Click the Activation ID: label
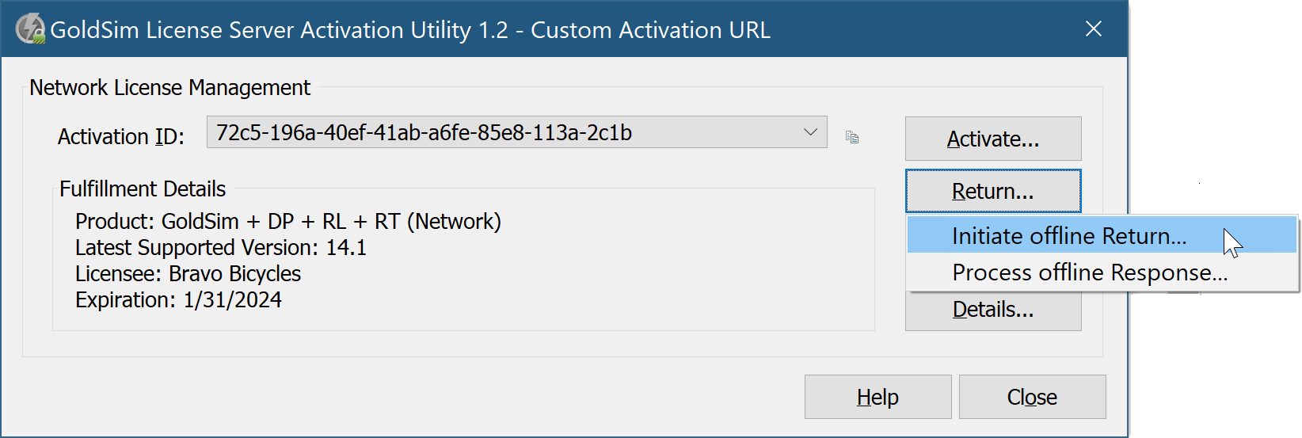Viewport: 1302px width, 438px height. [121, 137]
